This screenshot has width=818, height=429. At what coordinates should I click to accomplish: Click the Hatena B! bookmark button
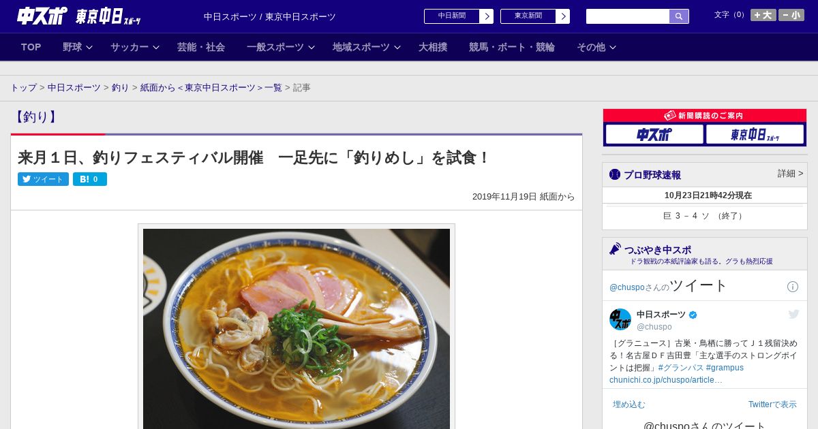[90, 179]
